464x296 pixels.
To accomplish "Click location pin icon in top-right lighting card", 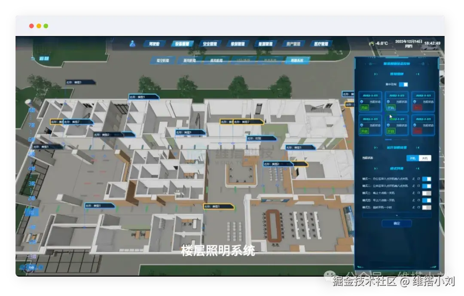I will pyautogui.click(x=415, y=102).
